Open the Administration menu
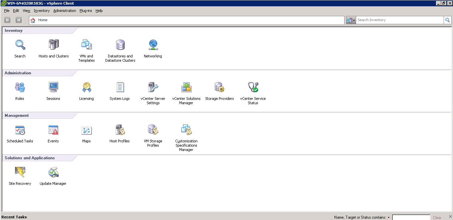Viewport: 453px width, 220px height. click(x=65, y=11)
